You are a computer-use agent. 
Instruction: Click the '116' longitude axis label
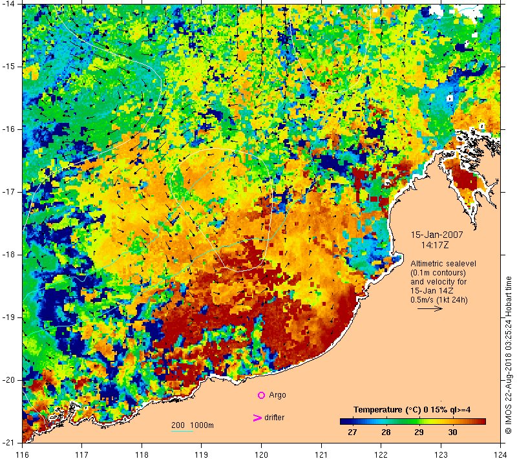[x=22, y=454]
